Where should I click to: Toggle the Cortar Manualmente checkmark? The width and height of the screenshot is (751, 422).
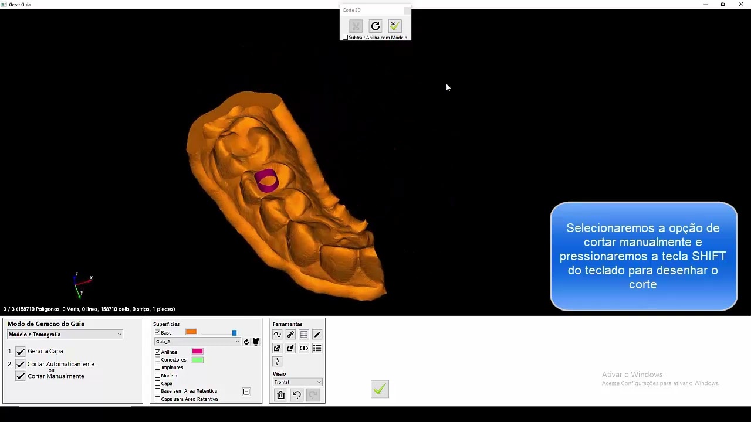[x=21, y=376]
